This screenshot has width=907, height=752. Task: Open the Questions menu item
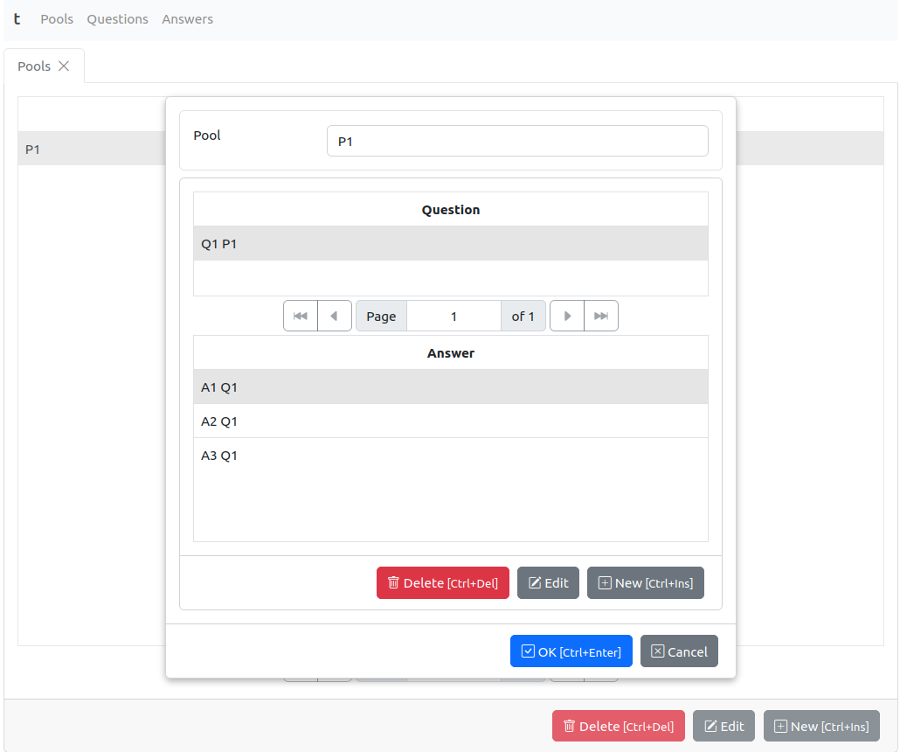117,19
